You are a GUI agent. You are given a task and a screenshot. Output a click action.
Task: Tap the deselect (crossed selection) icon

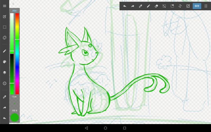[164, 6]
